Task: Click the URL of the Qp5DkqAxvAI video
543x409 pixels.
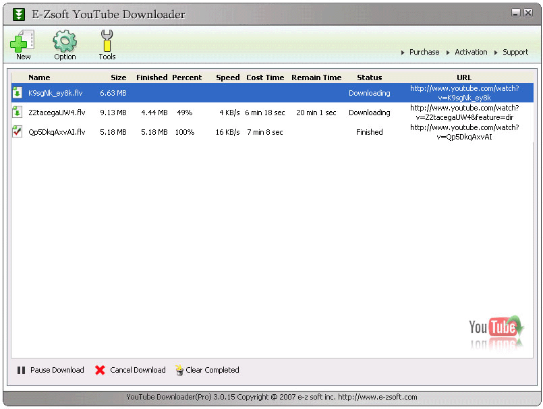Action: pyautogui.click(x=464, y=132)
